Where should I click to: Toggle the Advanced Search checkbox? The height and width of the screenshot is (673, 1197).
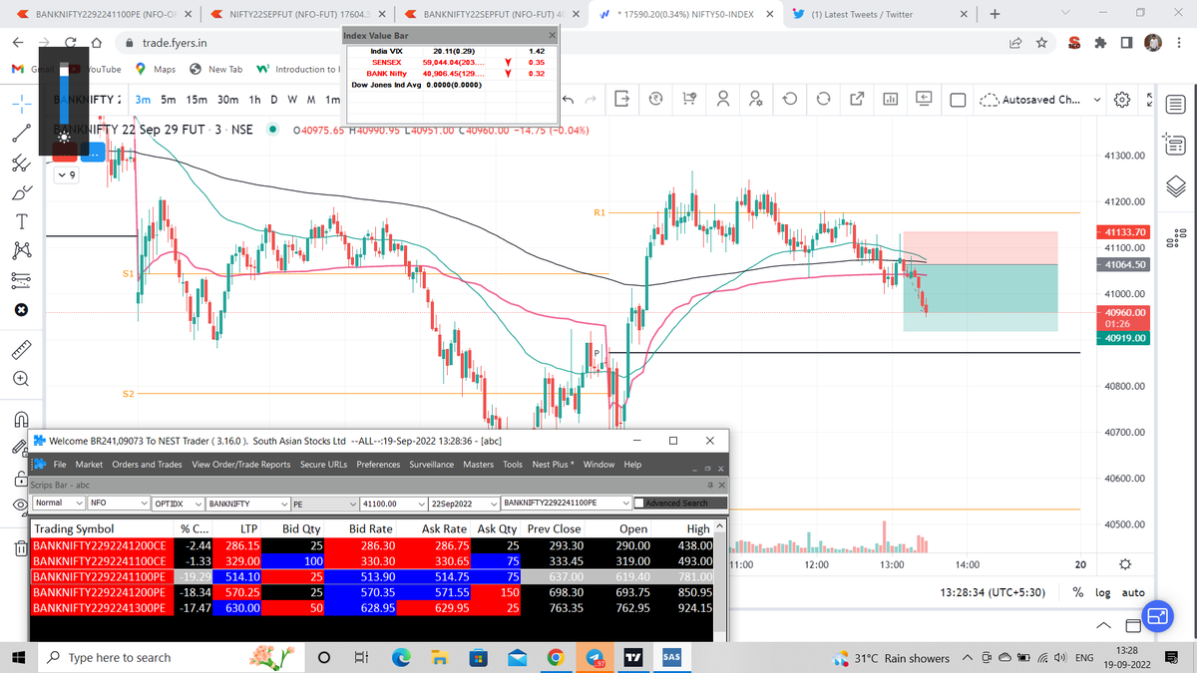coord(639,504)
